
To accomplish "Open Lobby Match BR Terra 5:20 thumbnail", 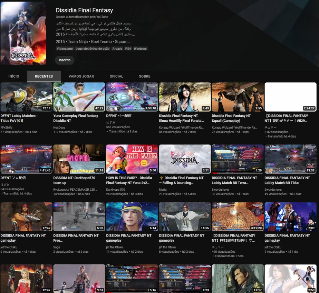I will coord(238,159).
